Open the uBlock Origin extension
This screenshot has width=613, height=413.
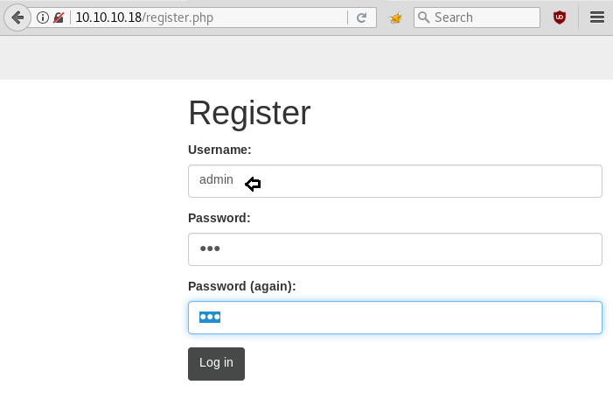560,17
